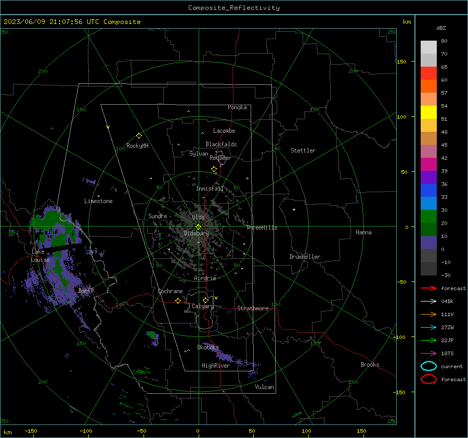
Task: Select the 80 dBZ light gray swatch
Action: [428, 47]
